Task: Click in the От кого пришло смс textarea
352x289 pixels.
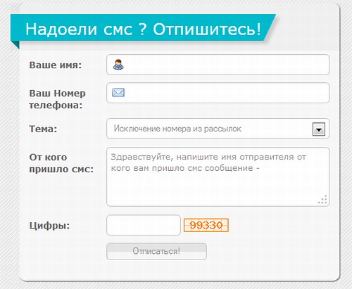Action: 218,176
